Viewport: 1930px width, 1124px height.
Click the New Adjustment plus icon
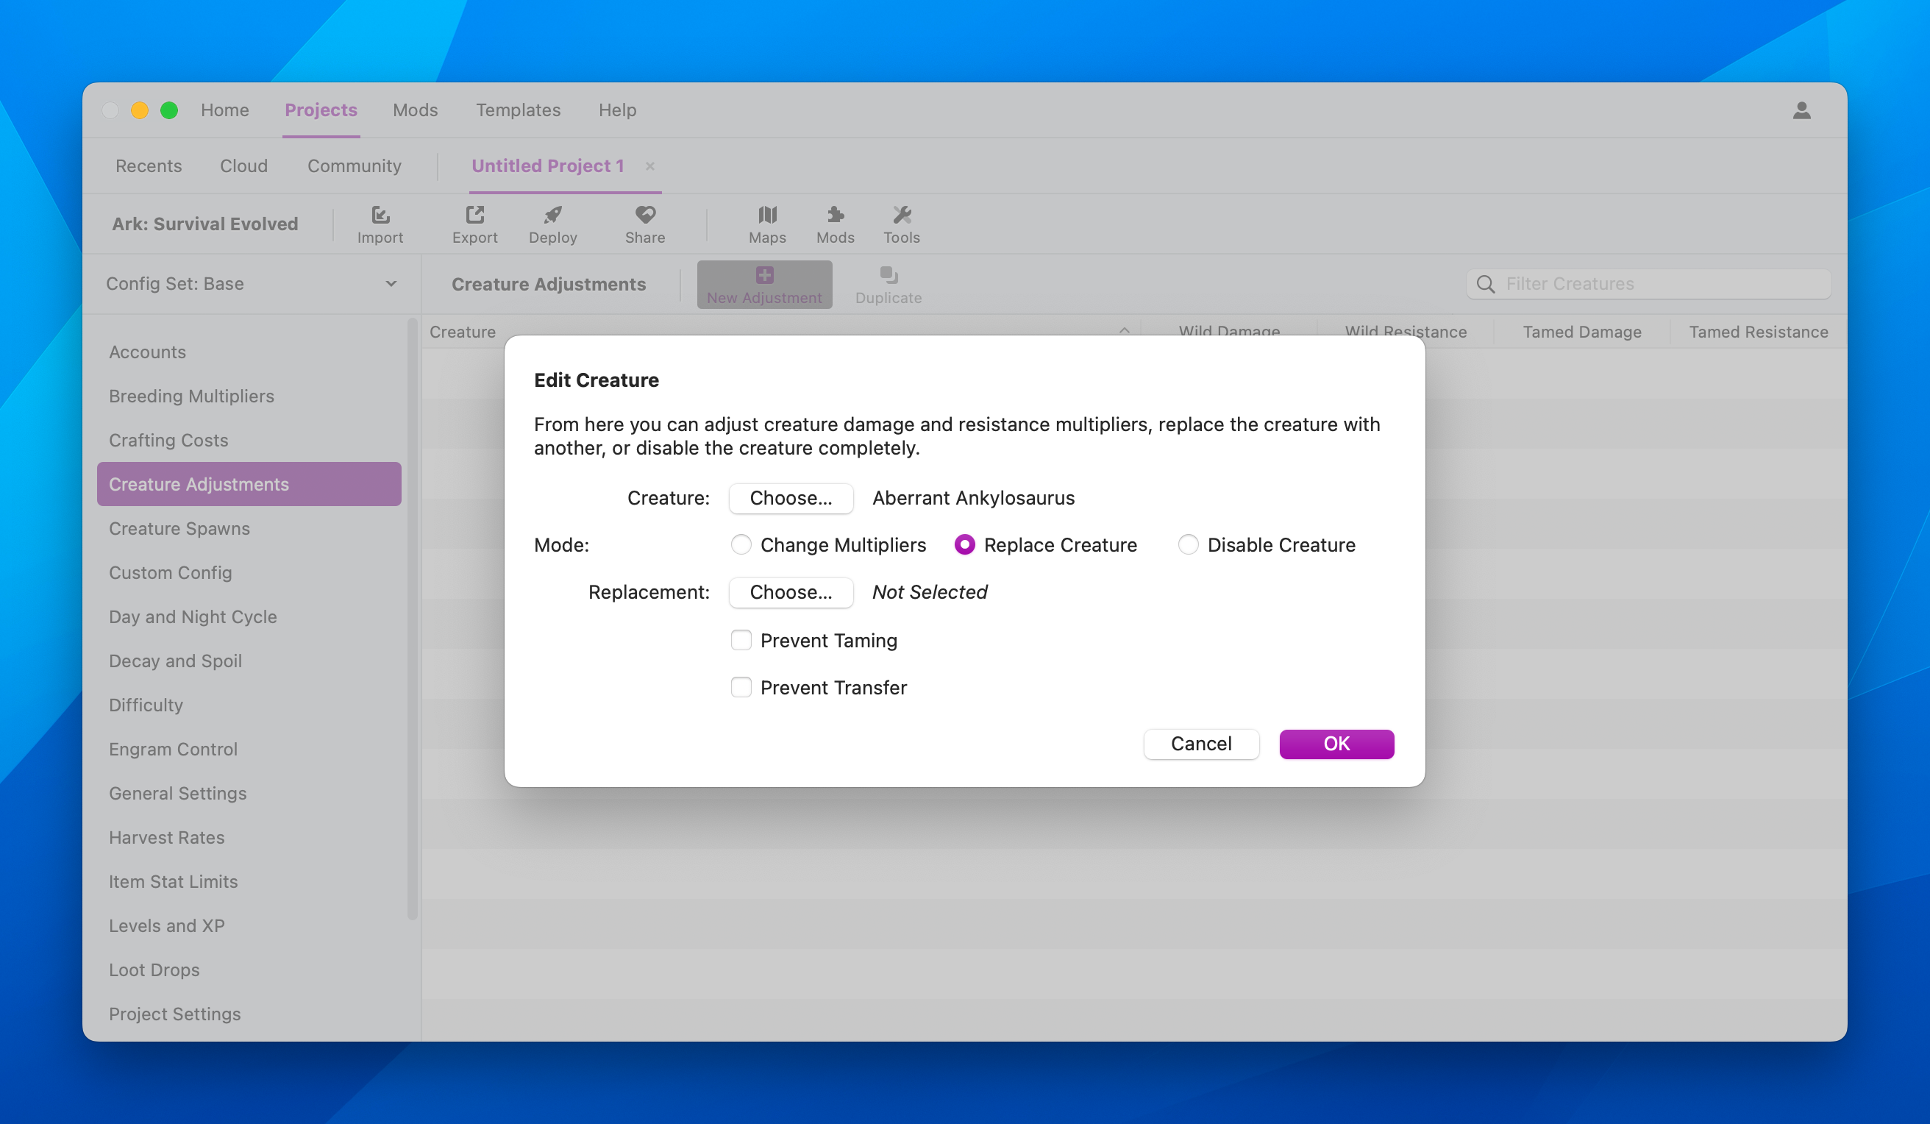click(x=764, y=275)
